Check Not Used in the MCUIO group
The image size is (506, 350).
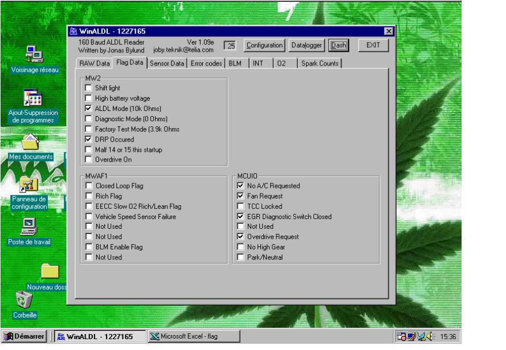240,227
